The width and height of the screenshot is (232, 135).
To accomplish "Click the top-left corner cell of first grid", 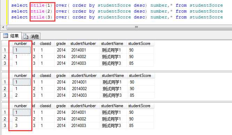I will [x=5, y=43].
